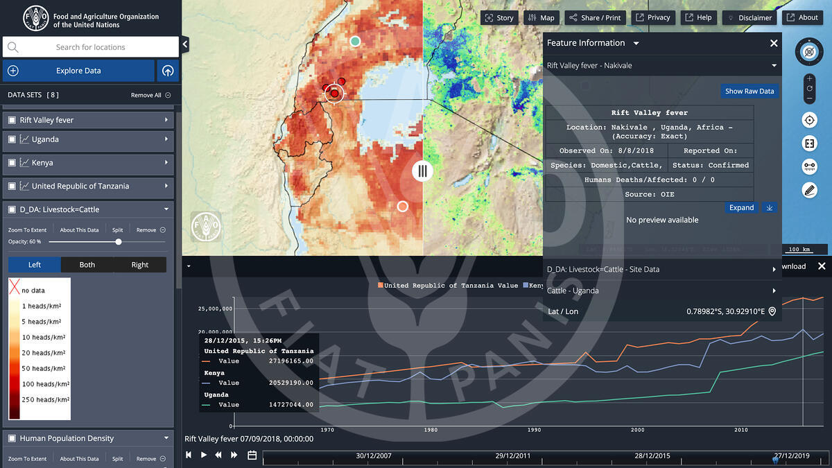Select the Right split option
This screenshot has width=832, height=468.
pos(140,265)
